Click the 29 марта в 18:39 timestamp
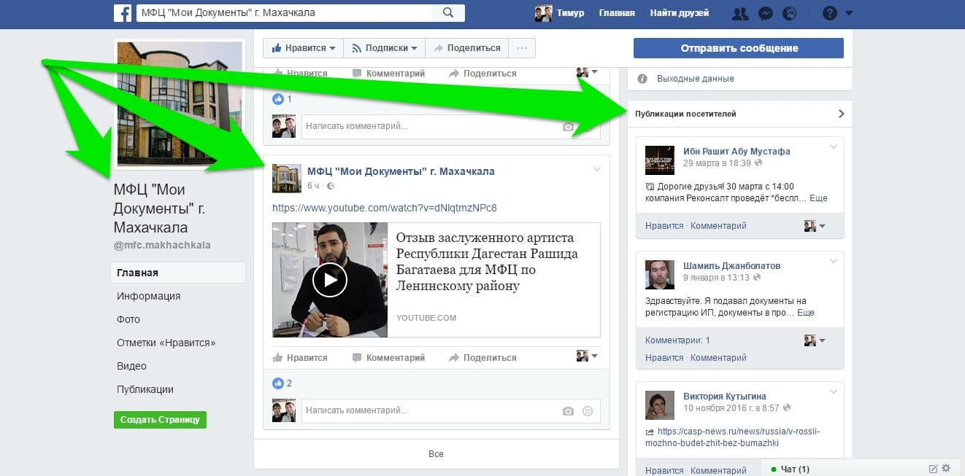The image size is (965, 476). pyautogui.click(x=717, y=163)
